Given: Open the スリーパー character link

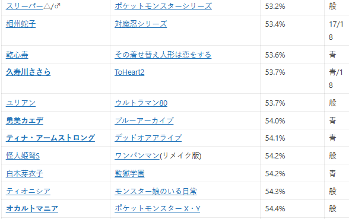Looking at the screenshot, I should [24, 6].
